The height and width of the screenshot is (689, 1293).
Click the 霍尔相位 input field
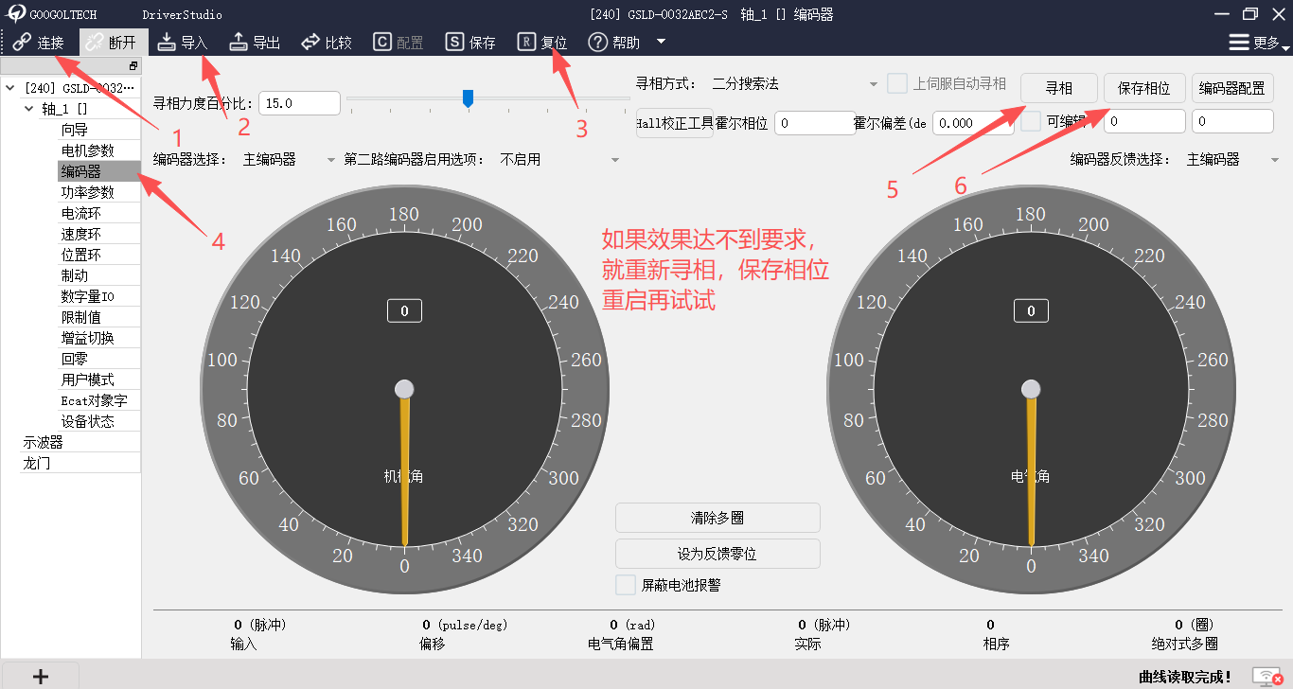[x=815, y=123]
